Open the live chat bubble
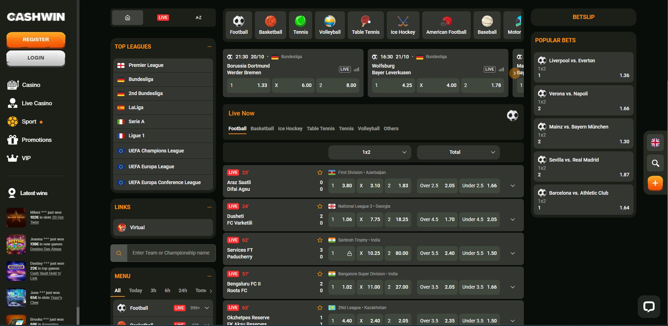Screen dimensions: 668x326 [x=649, y=307]
